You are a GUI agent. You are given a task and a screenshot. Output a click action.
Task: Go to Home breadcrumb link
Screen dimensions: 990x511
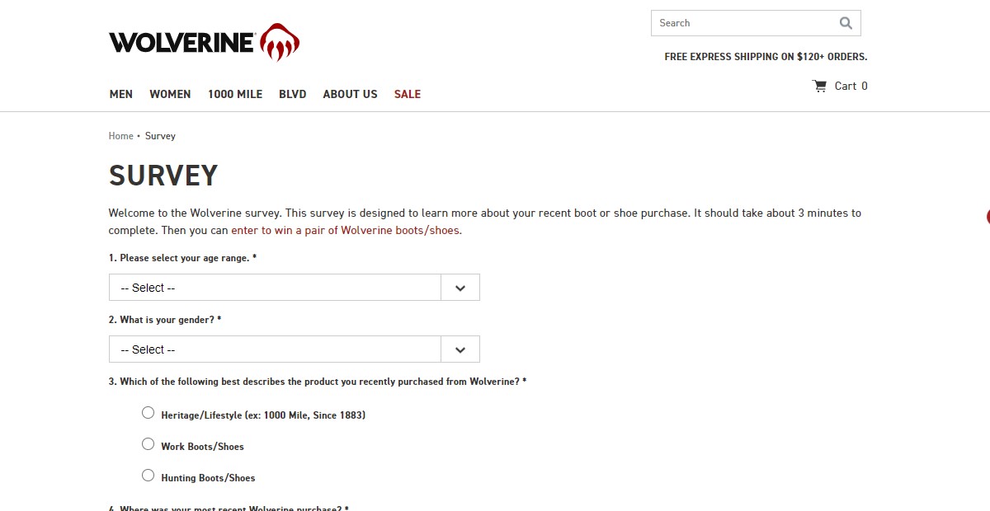click(x=120, y=136)
